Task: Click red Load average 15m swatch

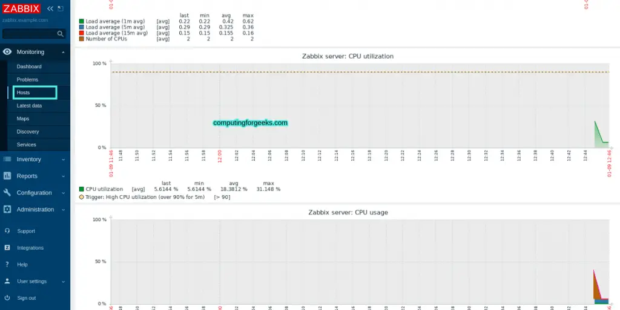Action: coord(82,33)
